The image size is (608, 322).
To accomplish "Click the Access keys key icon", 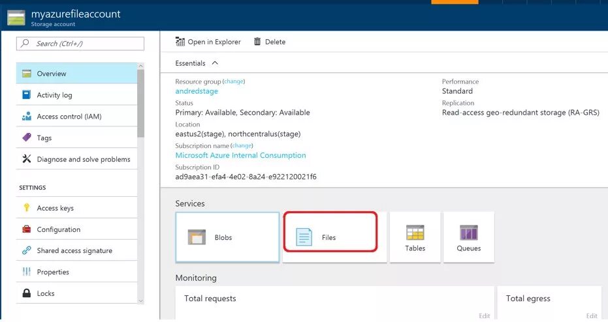I will coord(26,207).
